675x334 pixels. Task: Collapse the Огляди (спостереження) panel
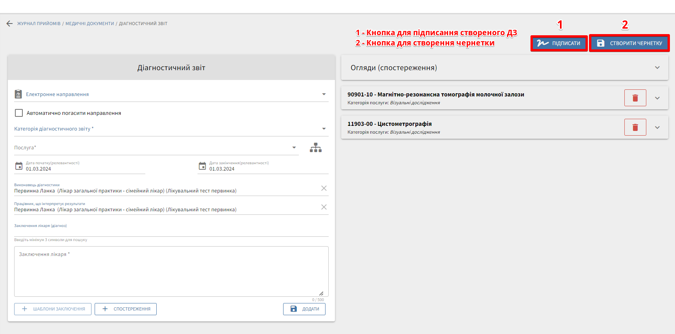click(657, 68)
